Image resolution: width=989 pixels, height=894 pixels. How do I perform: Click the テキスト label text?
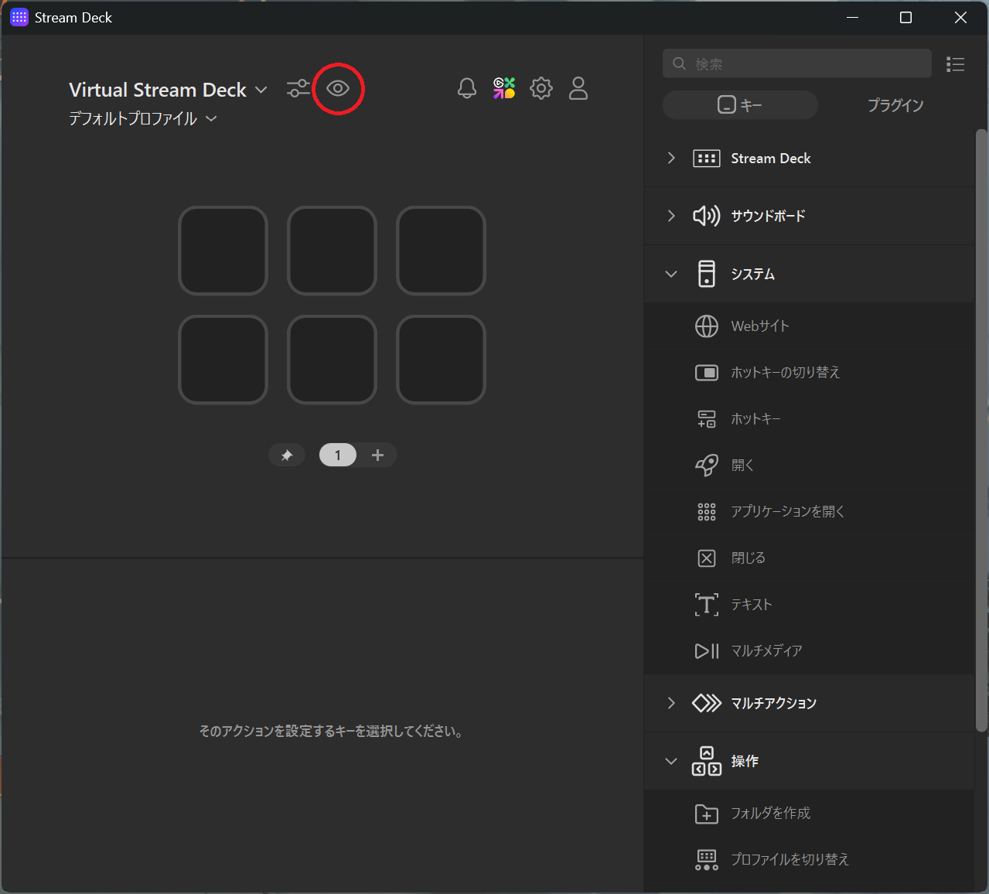(x=752, y=605)
